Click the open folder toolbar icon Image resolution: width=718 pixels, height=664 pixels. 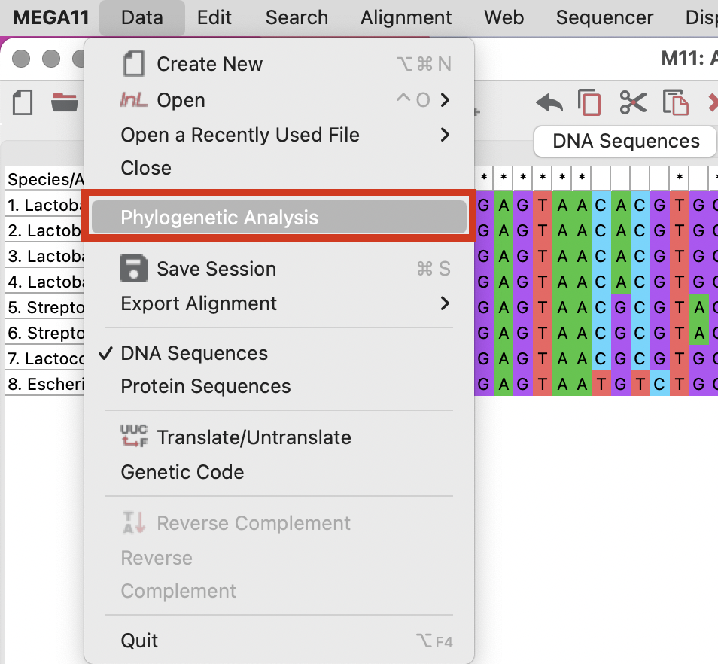pos(65,102)
